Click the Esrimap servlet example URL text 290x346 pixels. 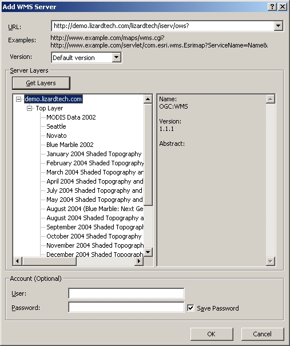pos(159,45)
